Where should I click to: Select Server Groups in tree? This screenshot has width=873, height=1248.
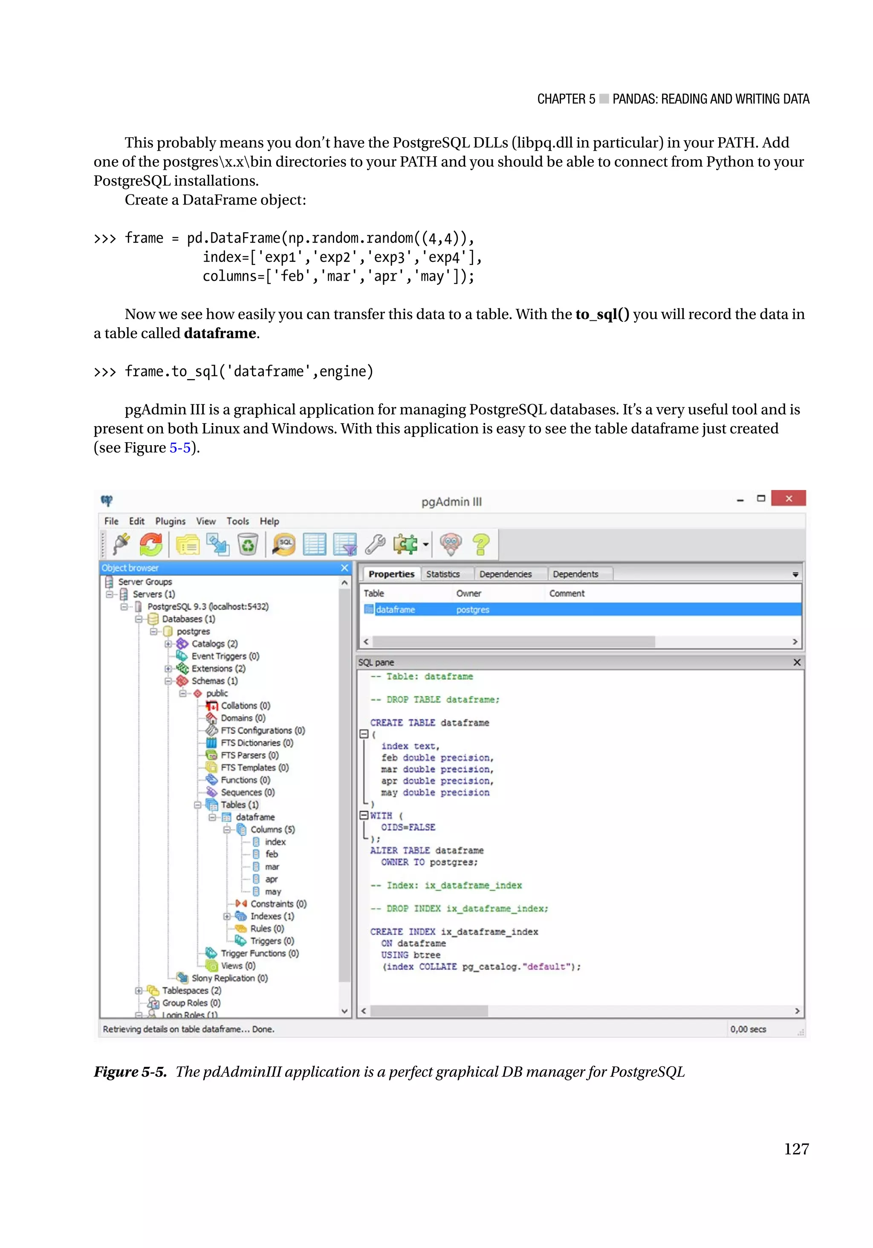pyautogui.click(x=145, y=582)
